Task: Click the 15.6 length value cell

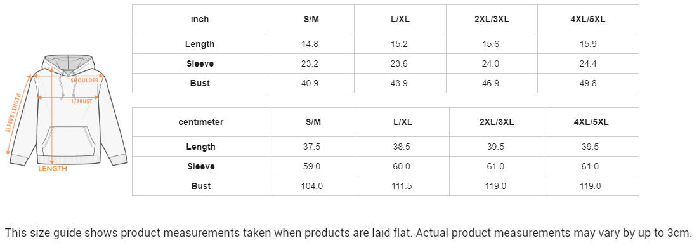Action: [x=492, y=44]
